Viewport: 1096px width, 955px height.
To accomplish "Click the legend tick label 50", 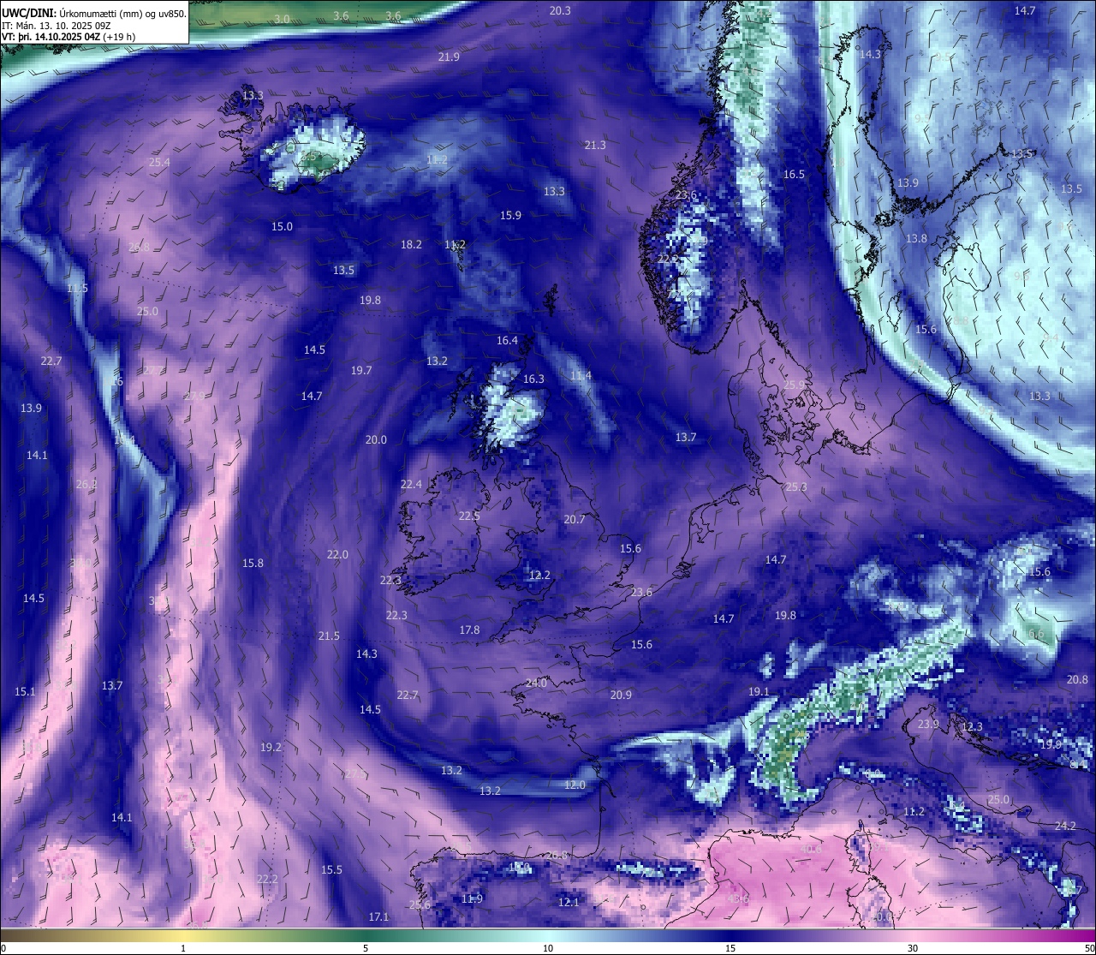I will pyautogui.click(x=1088, y=948).
